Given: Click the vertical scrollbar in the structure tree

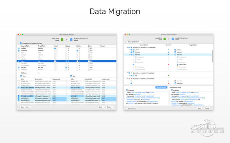Looking at the screenshot, I should [x=212, y=56].
